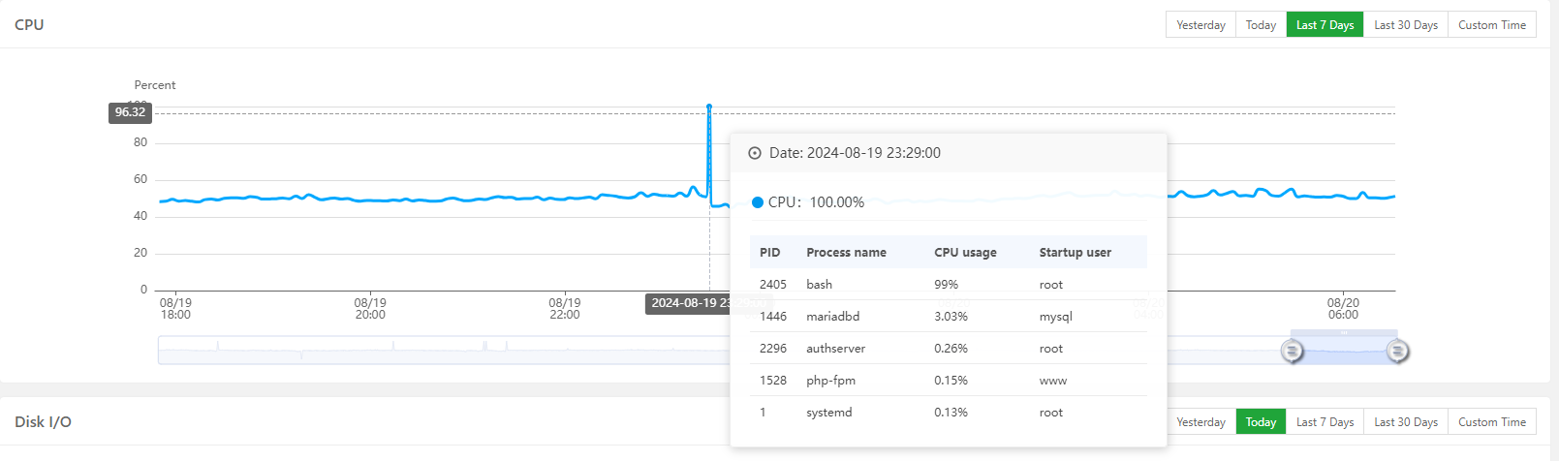Open Custom Time for CPU chart

[x=1492, y=25]
